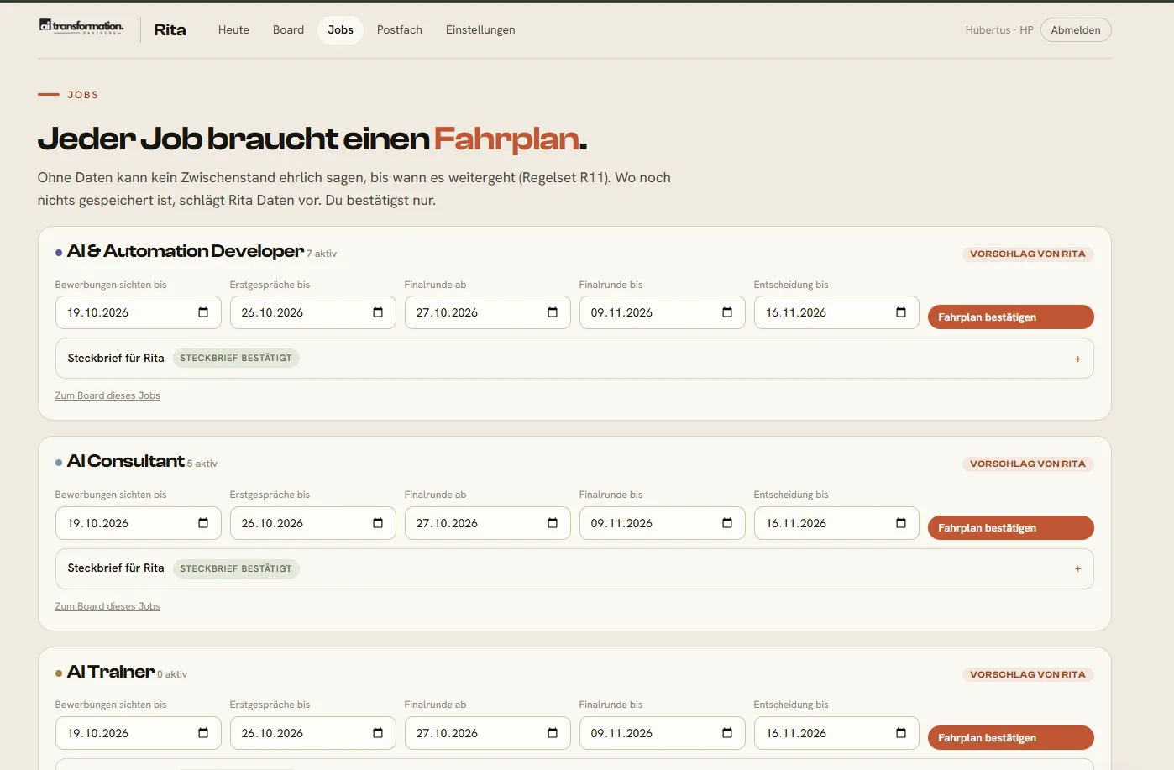
Task: Edit AI & Automation Developer Bewerbungen sichten date 19.10.2026
Action: 139,312
